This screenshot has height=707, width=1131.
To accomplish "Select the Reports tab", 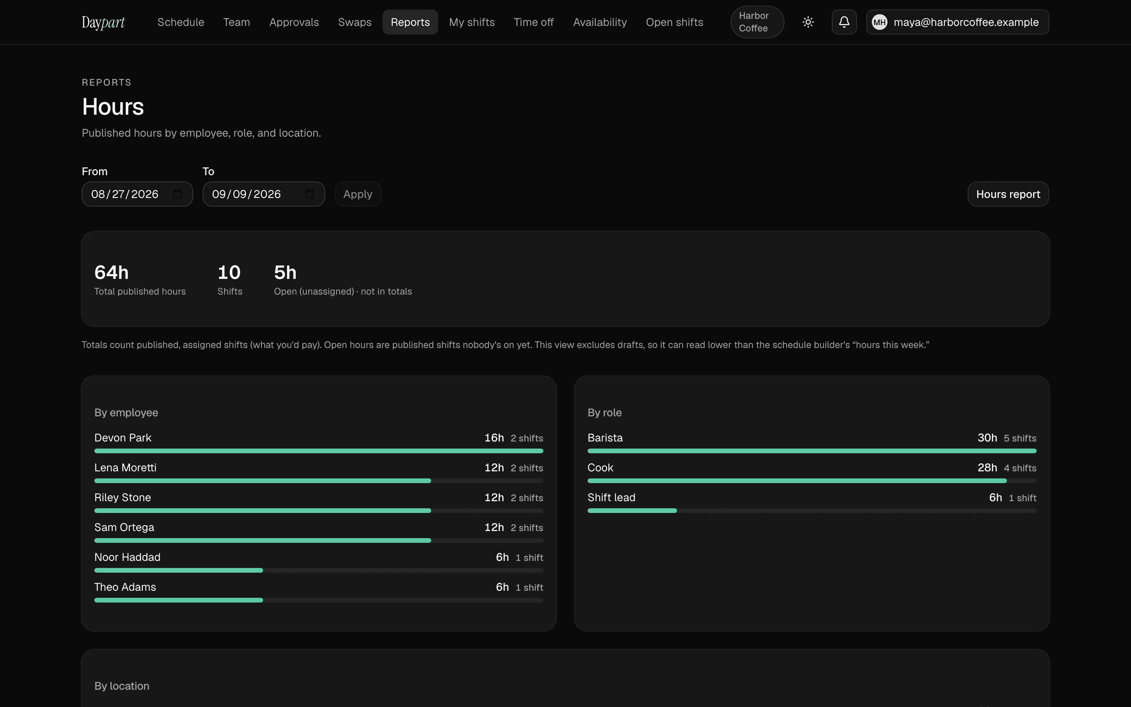I will (x=410, y=22).
